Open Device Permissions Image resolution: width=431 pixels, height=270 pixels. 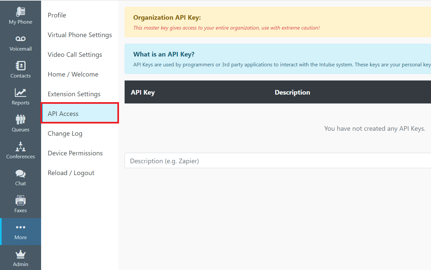pyautogui.click(x=75, y=153)
